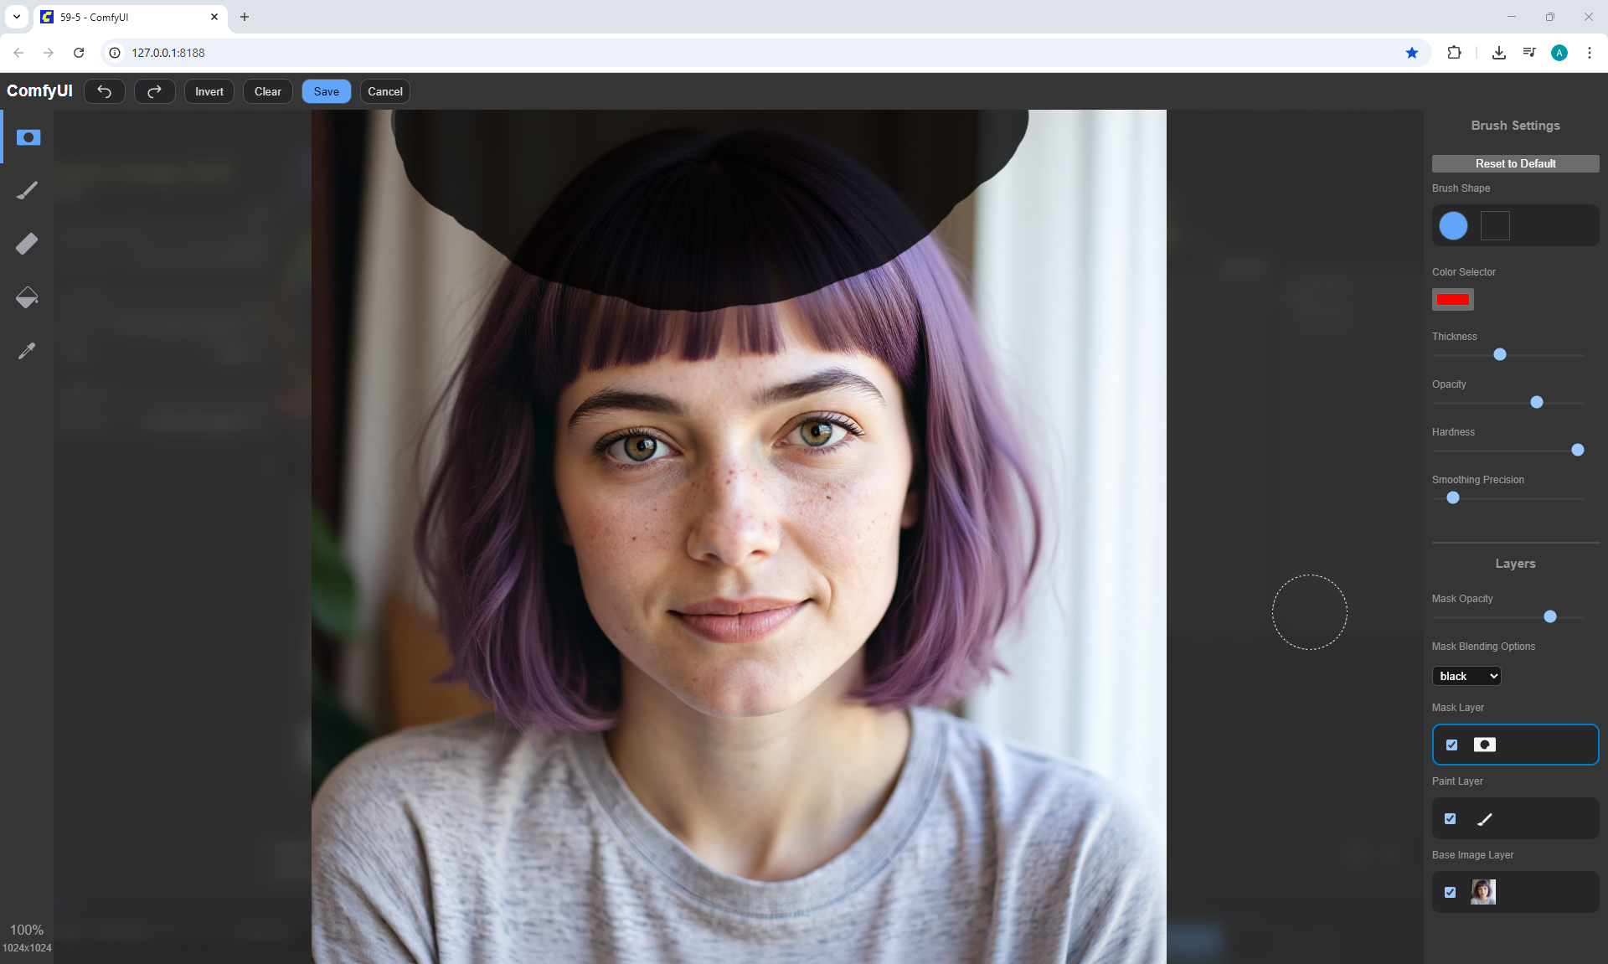Image resolution: width=1608 pixels, height=964 pixels.
Task: Toggle Paint Layer visibility checkbox
Action: (x=1450, y=818)
